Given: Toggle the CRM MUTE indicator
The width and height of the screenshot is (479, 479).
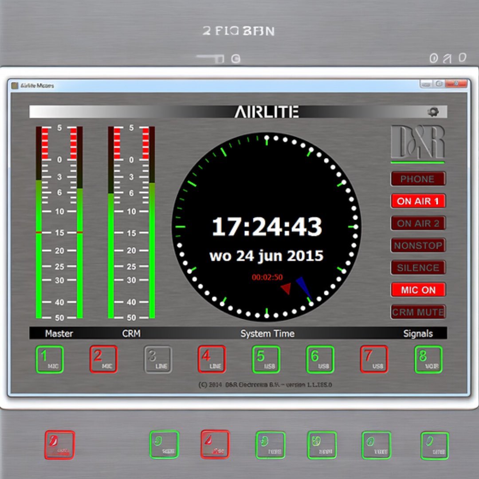Looking at the screenshot, I should point(418,312).
